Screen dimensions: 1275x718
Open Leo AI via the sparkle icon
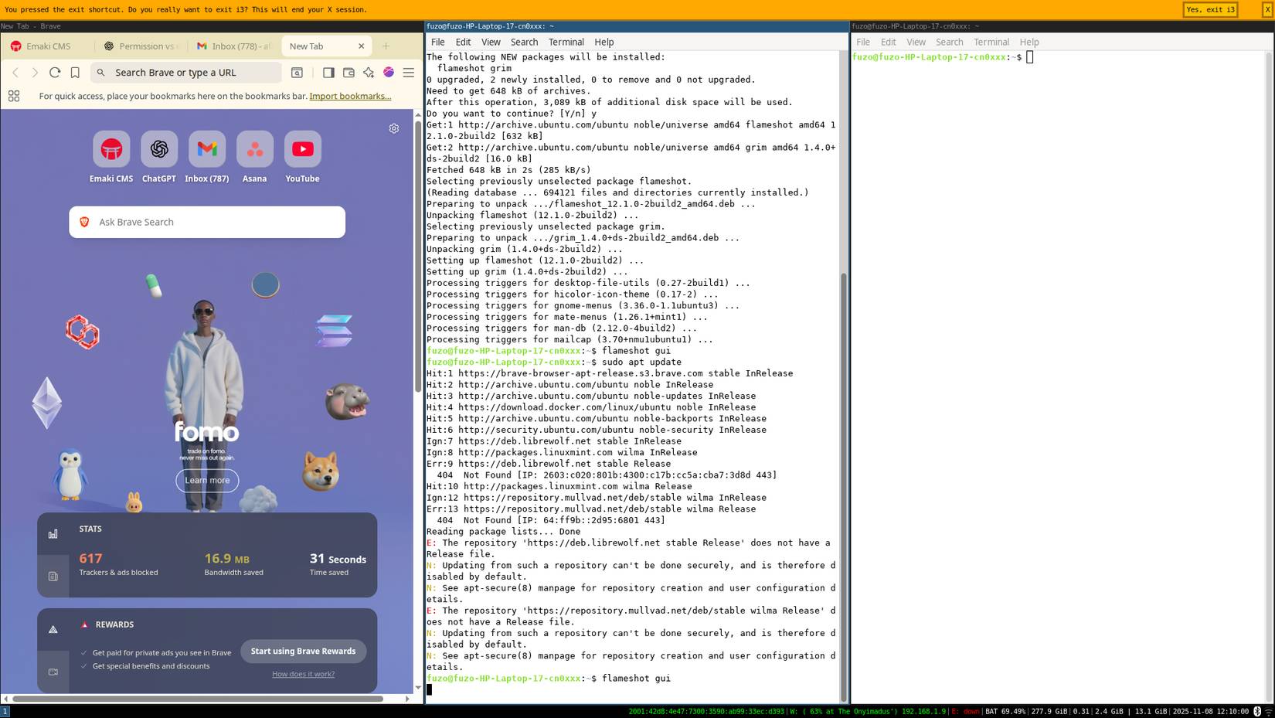tap(369, 72)
